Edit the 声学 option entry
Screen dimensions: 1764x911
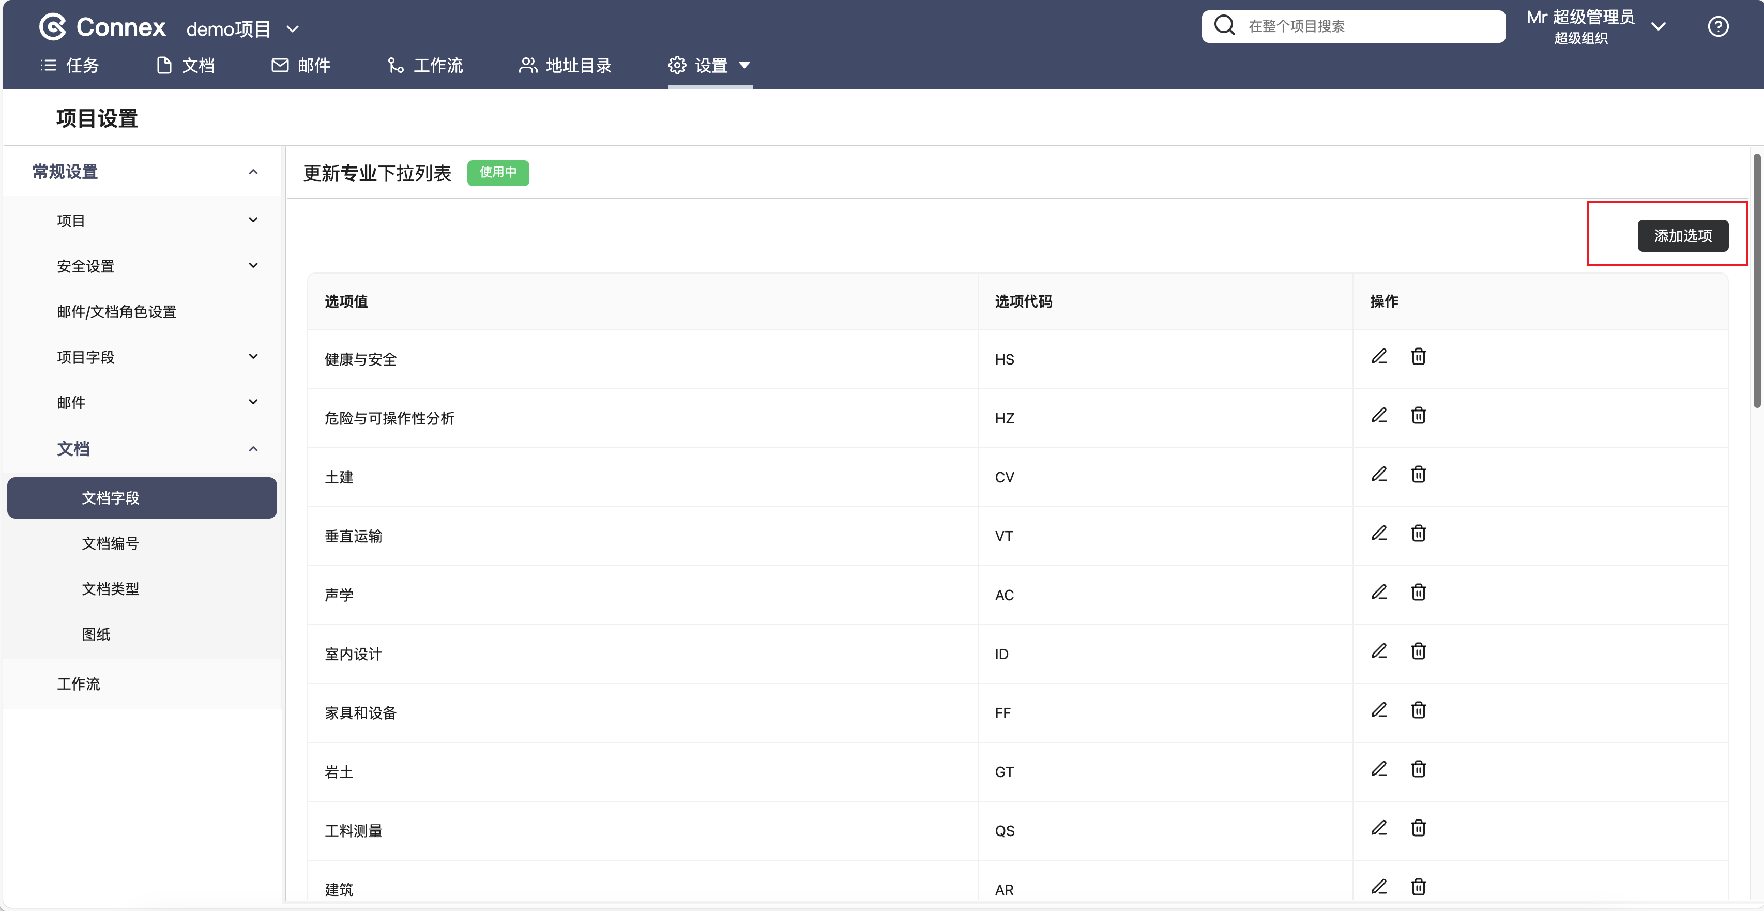1378,593
